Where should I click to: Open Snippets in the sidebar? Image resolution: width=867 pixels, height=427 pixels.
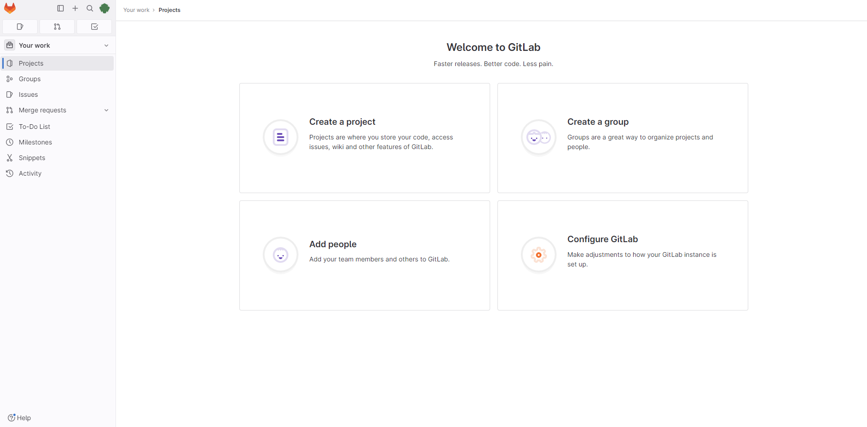[x=32, y=158]
